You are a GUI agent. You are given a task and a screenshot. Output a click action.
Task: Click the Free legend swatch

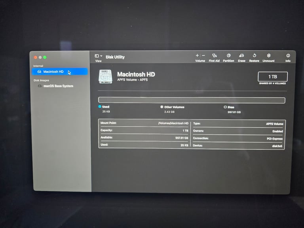point(225,107)
